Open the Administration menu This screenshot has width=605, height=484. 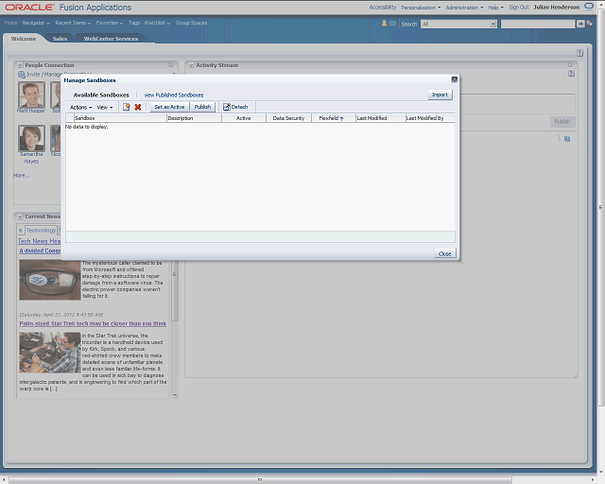point(464,8)
